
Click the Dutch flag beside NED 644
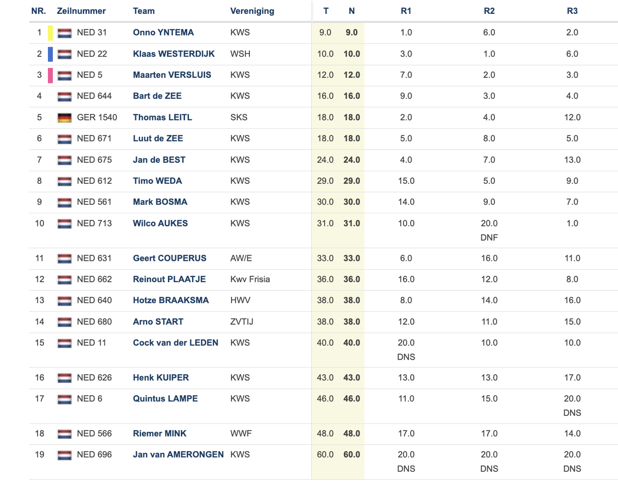pyautogui.click(x=65, y=96)
